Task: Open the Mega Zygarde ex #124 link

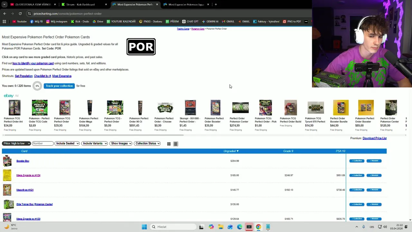Action: [x=28, y=175]
